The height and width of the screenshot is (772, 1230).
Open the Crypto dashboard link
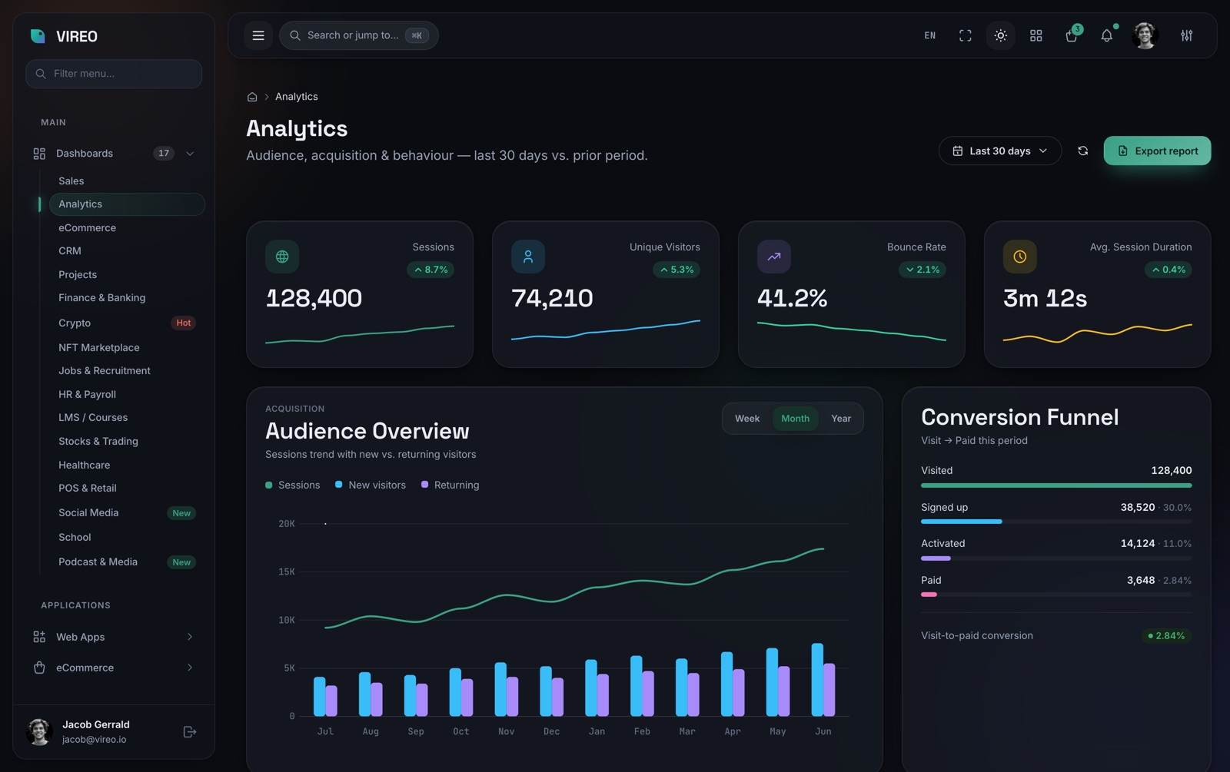(x=127, y=323)
